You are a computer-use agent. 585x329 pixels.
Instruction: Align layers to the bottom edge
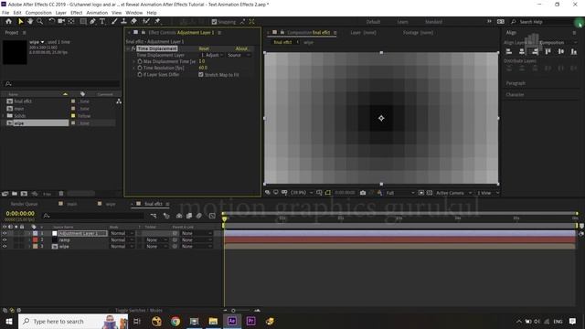click(574, 52)
